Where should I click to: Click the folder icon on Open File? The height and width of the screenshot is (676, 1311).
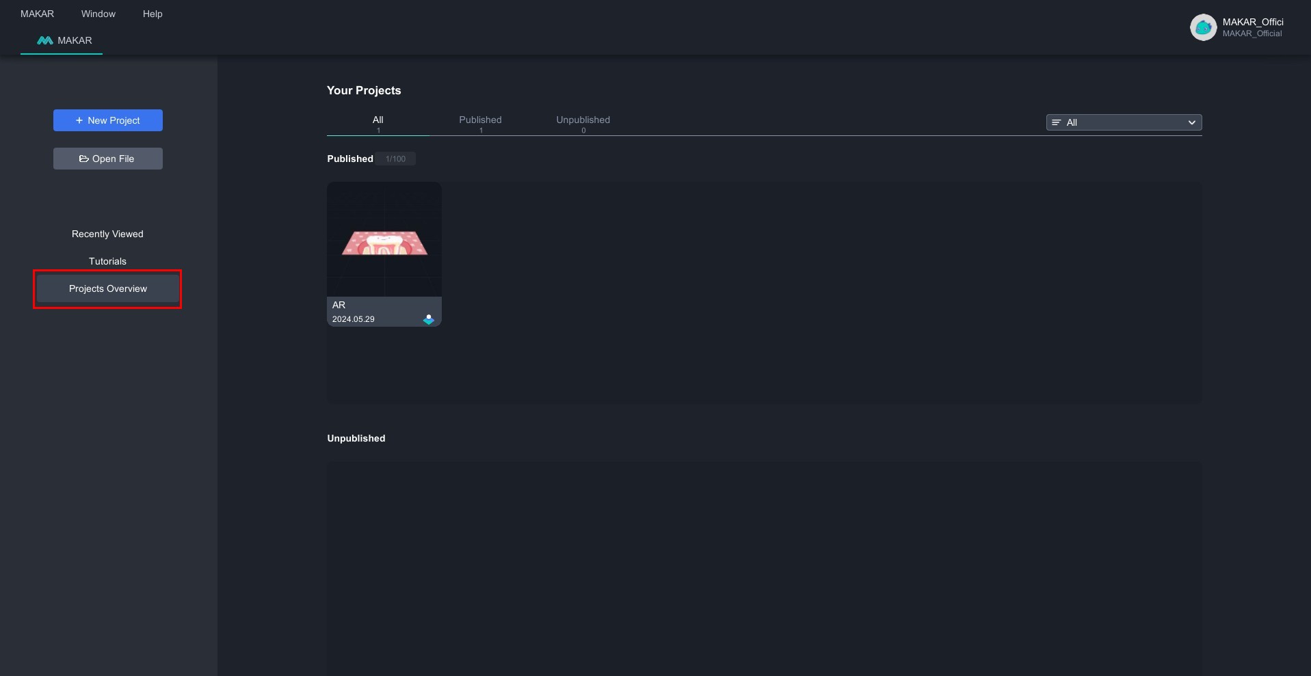click(x=84, y=159)
